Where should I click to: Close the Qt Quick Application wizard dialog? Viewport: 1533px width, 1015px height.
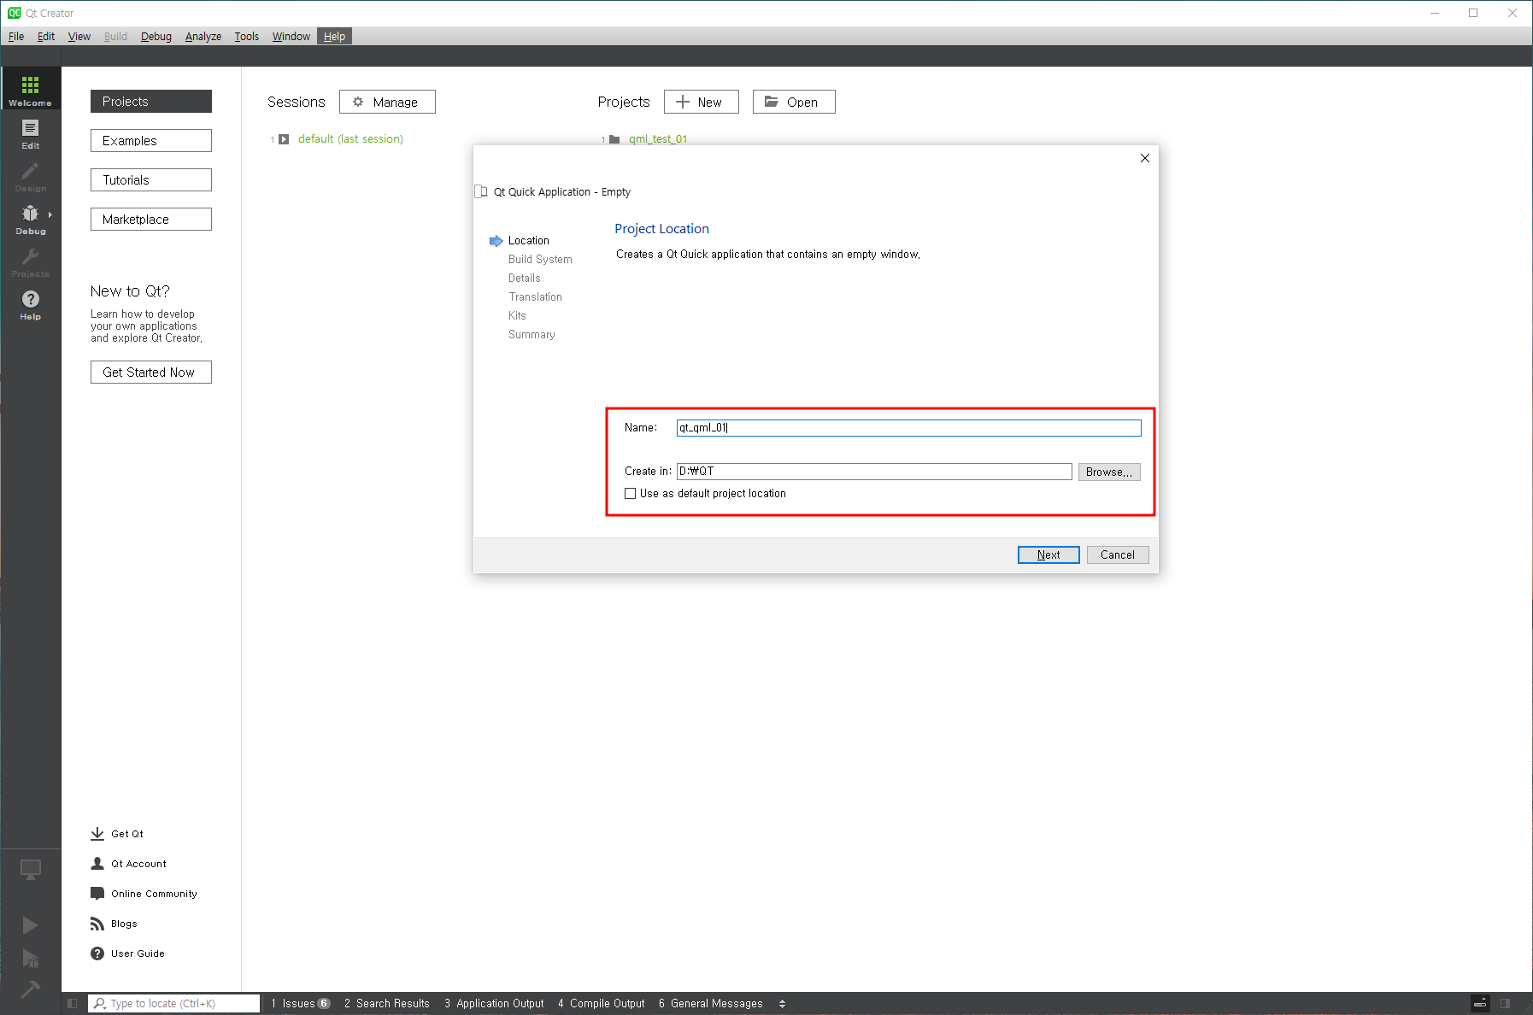coord(1145,158)
